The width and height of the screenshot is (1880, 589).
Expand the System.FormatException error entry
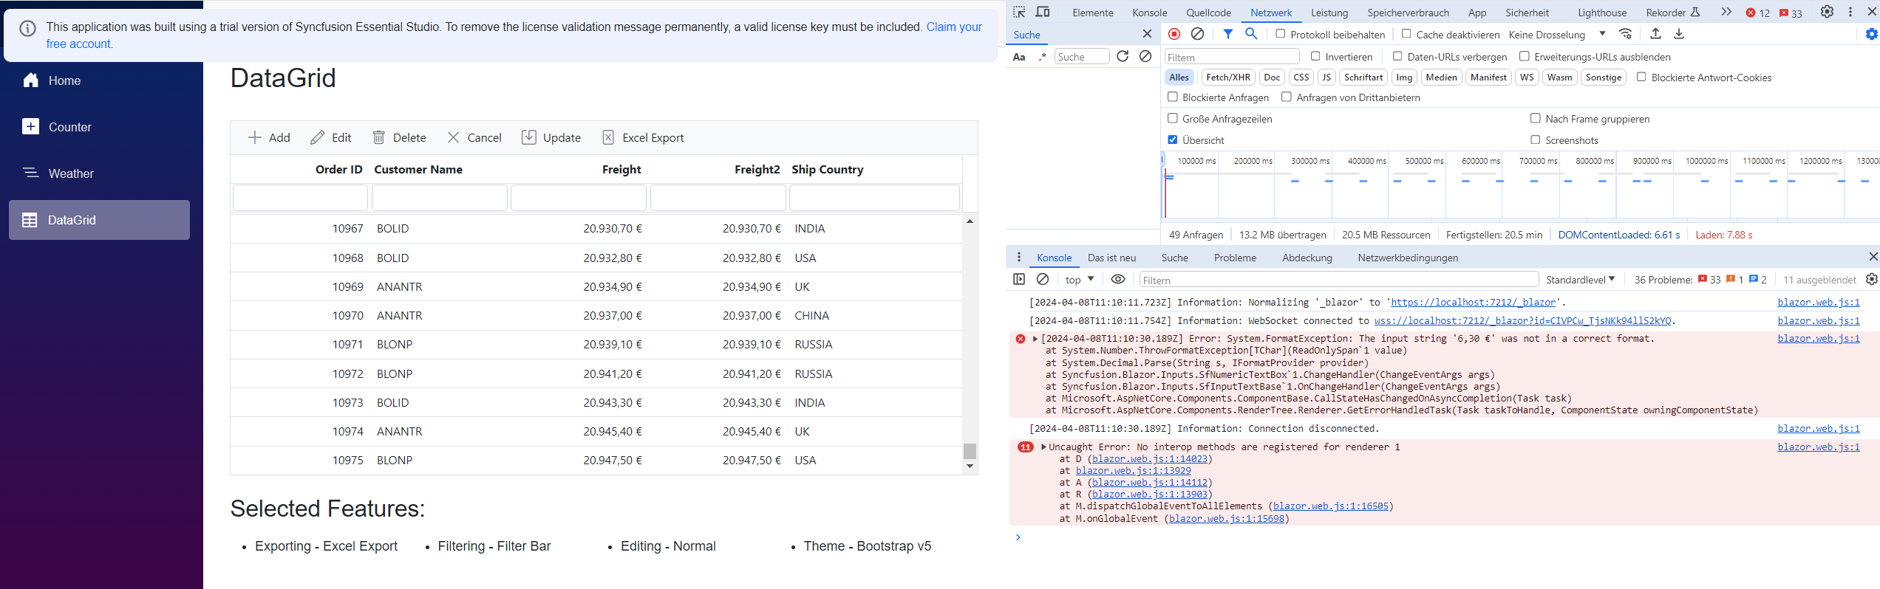pyautogui.click(x=1035, y=339)
